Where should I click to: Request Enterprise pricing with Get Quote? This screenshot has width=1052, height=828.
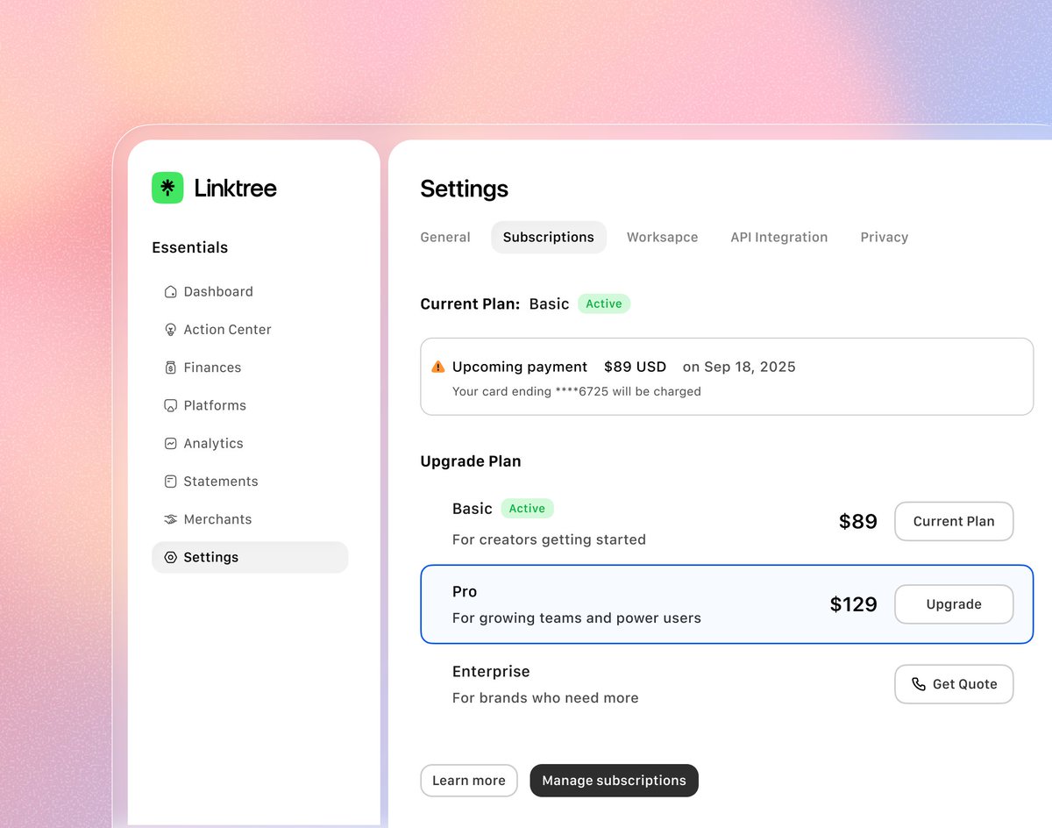click(954, 684)
